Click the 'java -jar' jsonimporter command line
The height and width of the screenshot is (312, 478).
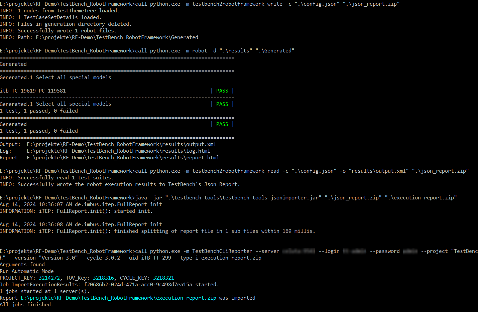228,198
